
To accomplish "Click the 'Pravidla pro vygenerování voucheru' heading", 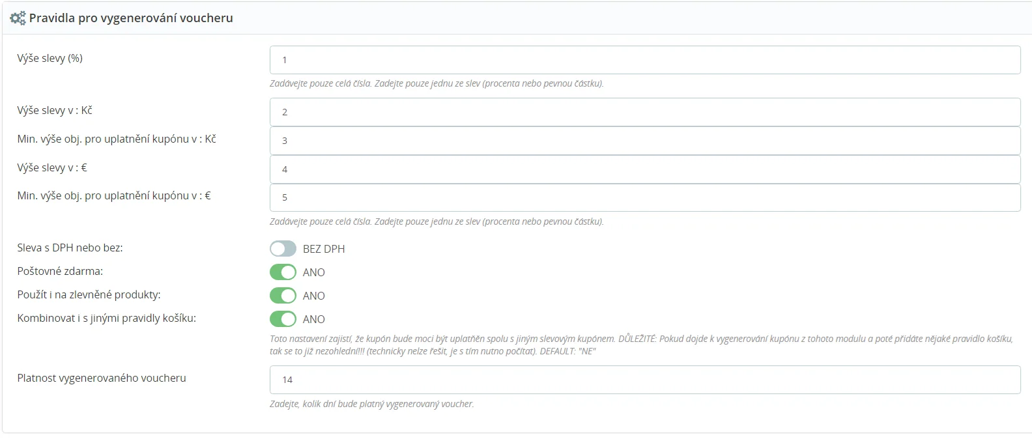I will [x=130, y=18].
